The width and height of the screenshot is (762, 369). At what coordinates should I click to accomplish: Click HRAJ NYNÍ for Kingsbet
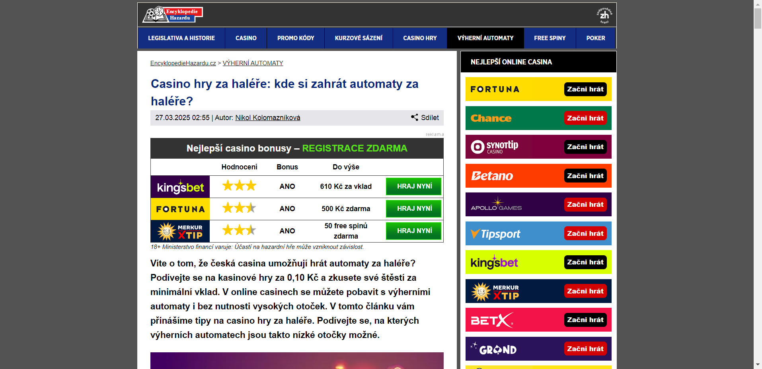(414, 186)
